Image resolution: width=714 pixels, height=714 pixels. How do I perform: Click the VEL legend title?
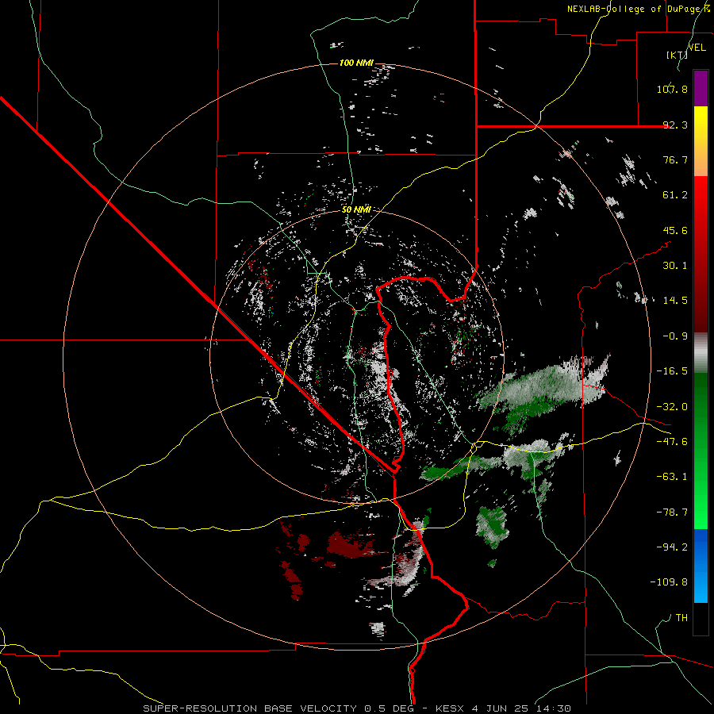[697, 48]
